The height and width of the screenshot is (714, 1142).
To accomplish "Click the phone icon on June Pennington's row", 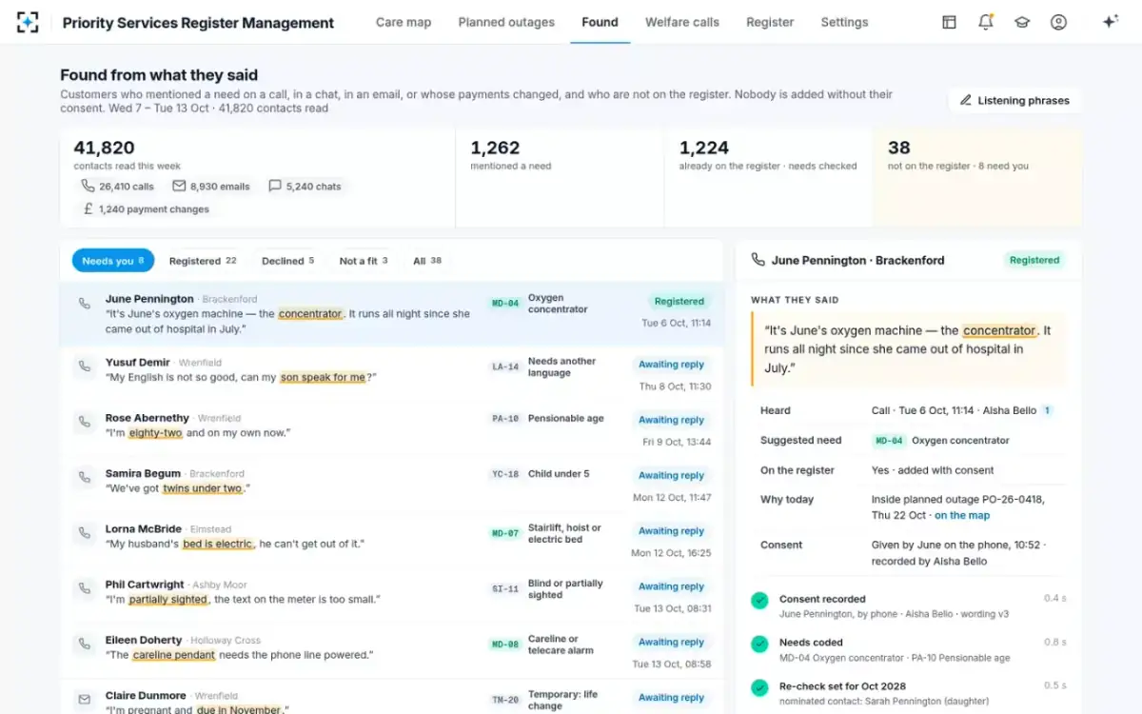I will [85, 304].
